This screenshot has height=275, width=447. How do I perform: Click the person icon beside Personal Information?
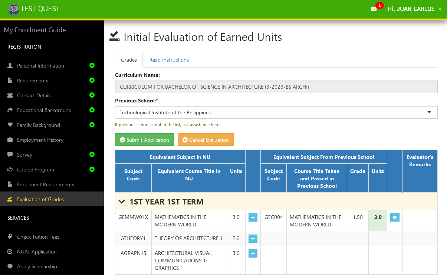[x=10, y=65]
